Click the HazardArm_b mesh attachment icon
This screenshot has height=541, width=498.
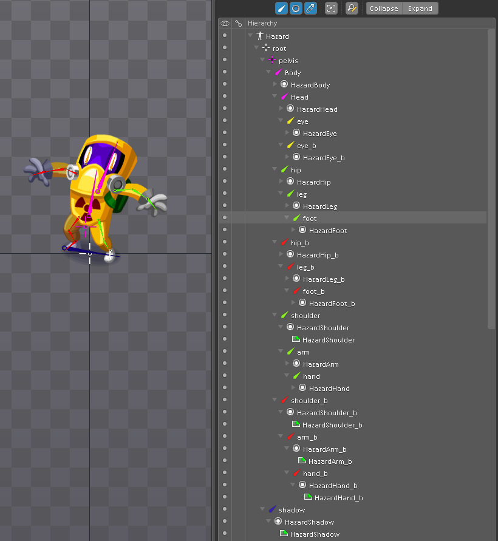click(x=302, y=461)
